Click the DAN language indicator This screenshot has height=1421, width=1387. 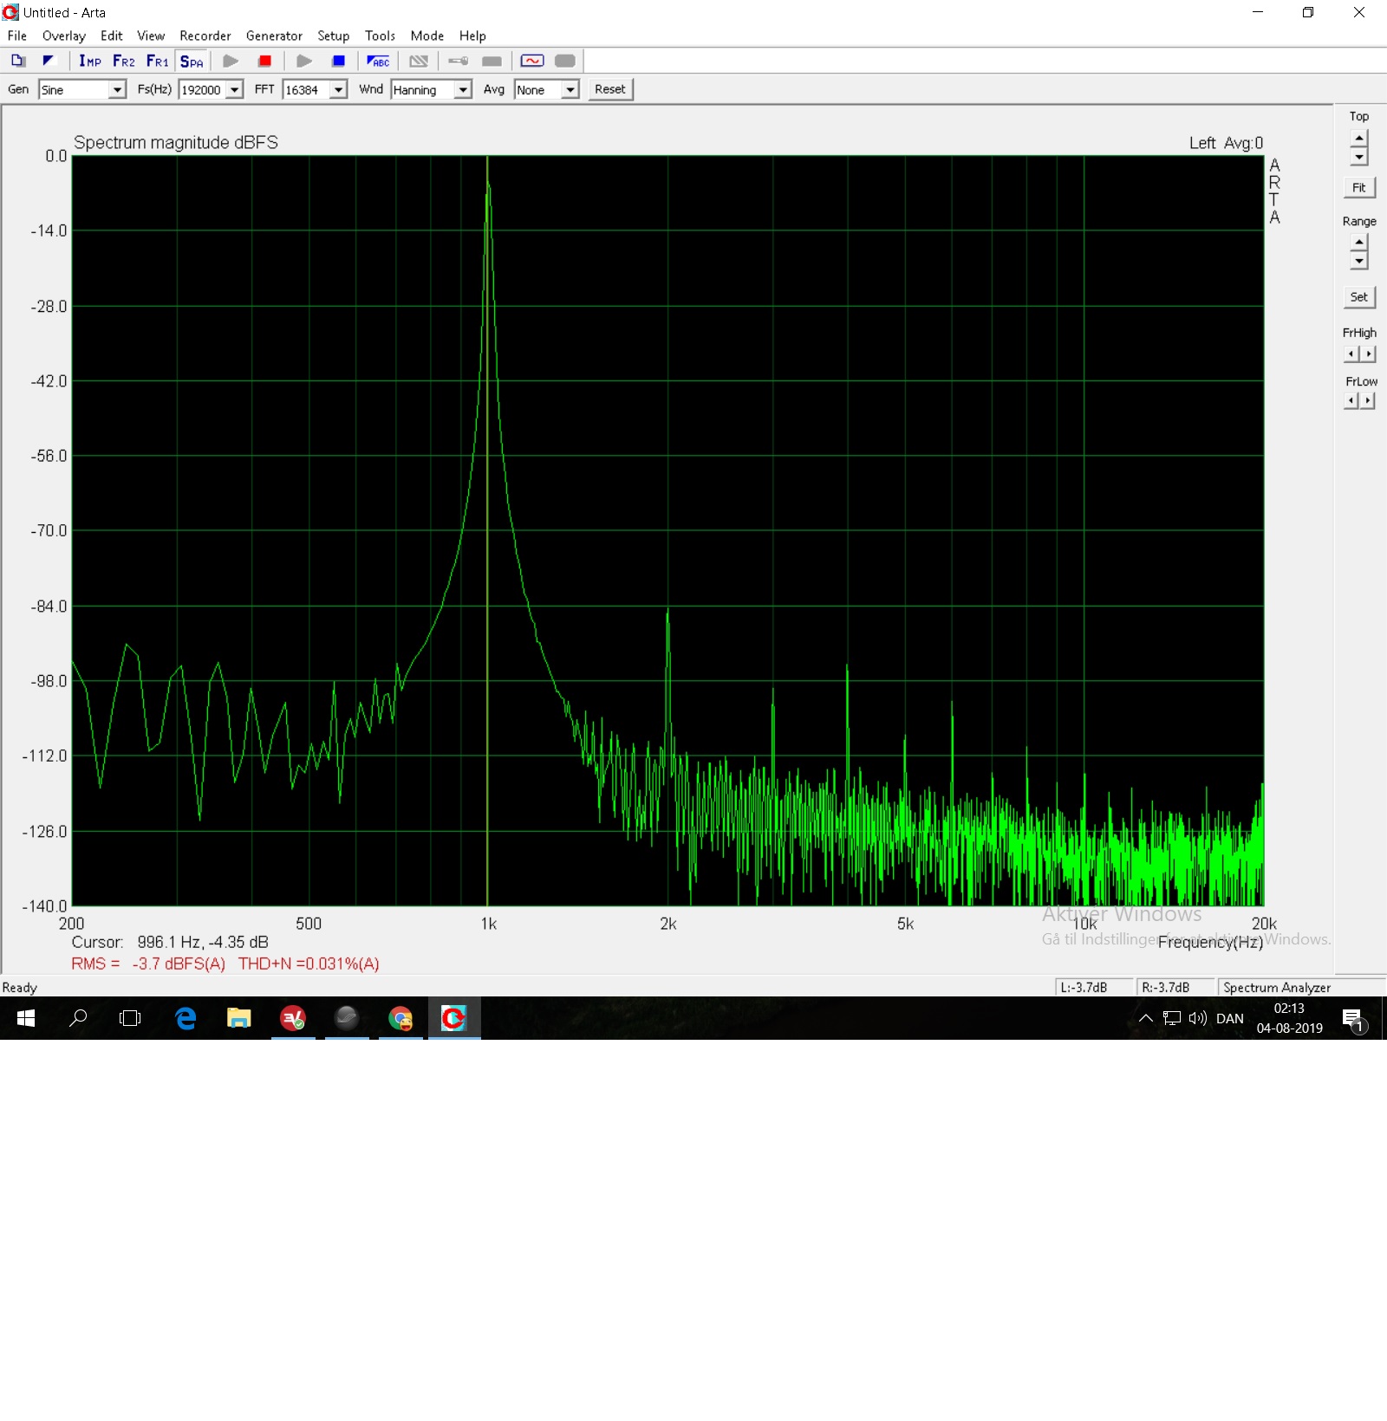pos(1230,1018)
